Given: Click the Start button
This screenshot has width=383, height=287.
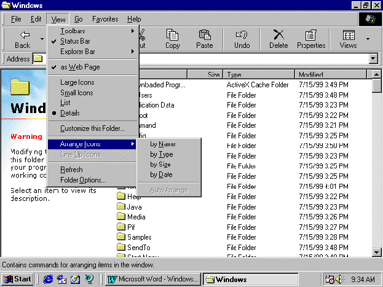Looking at the screenshot, I should (18, 279).
